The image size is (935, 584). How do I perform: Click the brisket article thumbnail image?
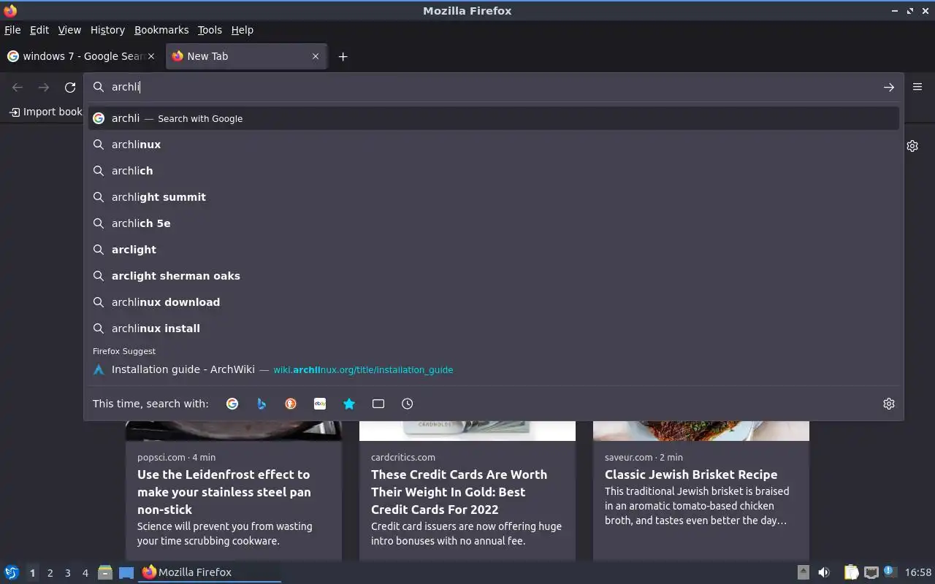tap(701, 431)
